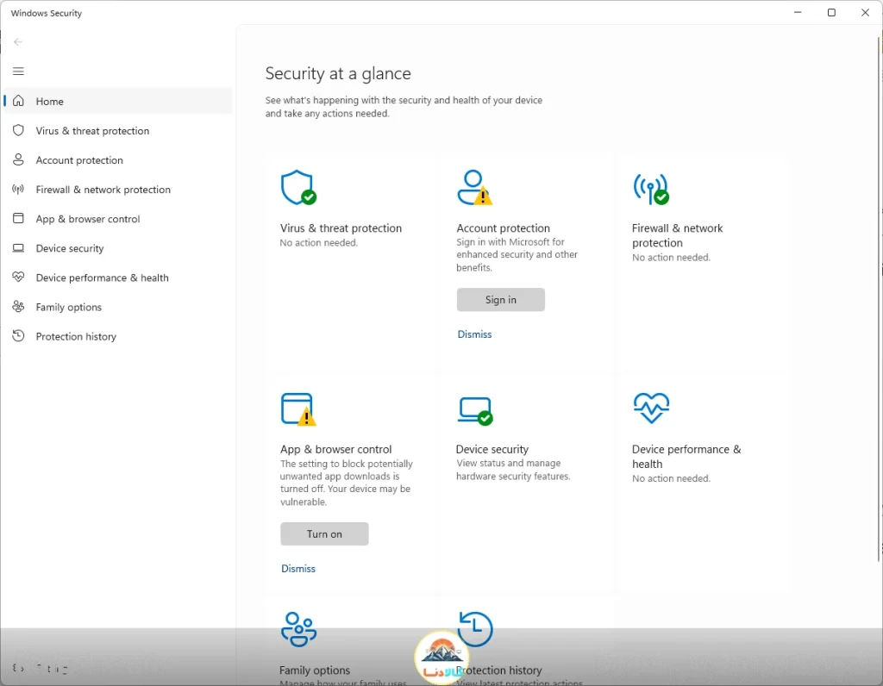Click the App & browser control tile title
Image resolution: width=883 pixels, height=686 pixels.
(x=335, y=449)
